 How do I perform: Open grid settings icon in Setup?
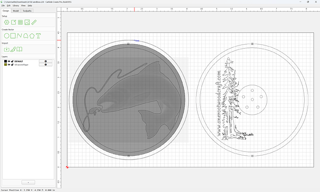click(x=20, y=22)
